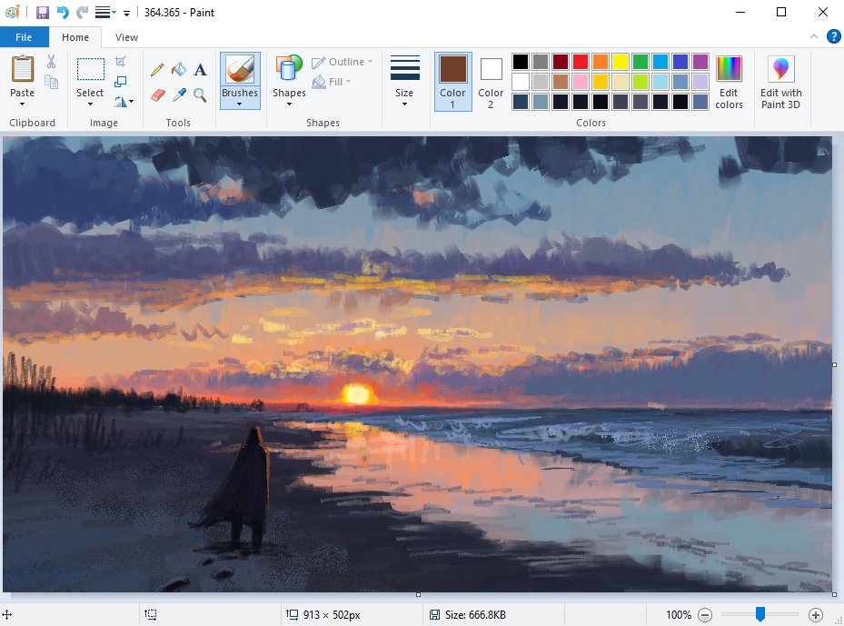The image size is (844, 626).
Task: Choose the lime green color swatch
Action: click(x=640, y=82)
